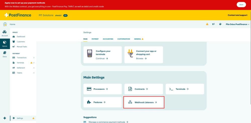Click the credit card icon next to Processors
The width and height of the screenshot is (251, 123).
click(x=89, y=89)
